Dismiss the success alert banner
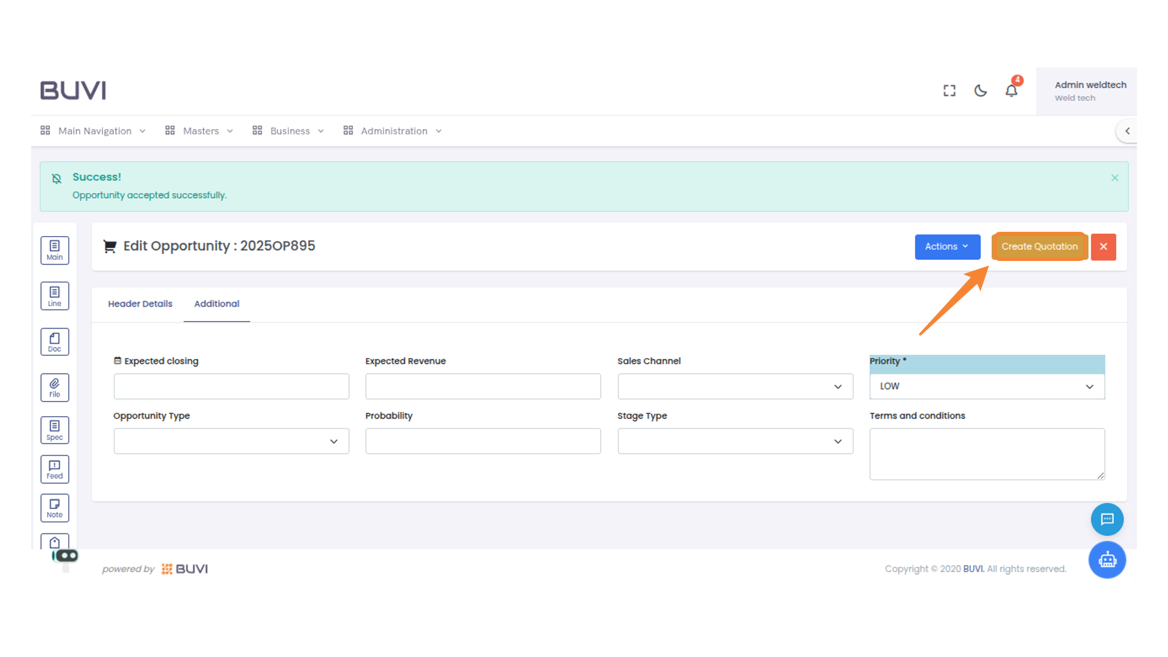Image resolution: width=1168 pixels, height=657 pixels. (x=1114, y=178)
